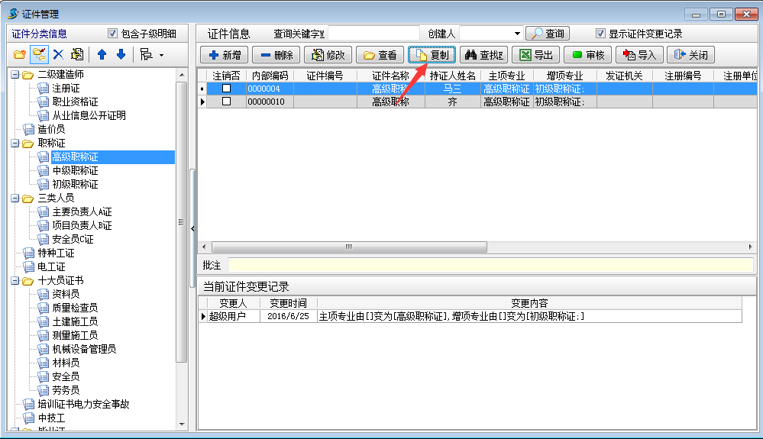The height and width of the screenshot is (439, 763).
Task: Collapse the 二级建造师 tree node
Action: click(15, 75)
